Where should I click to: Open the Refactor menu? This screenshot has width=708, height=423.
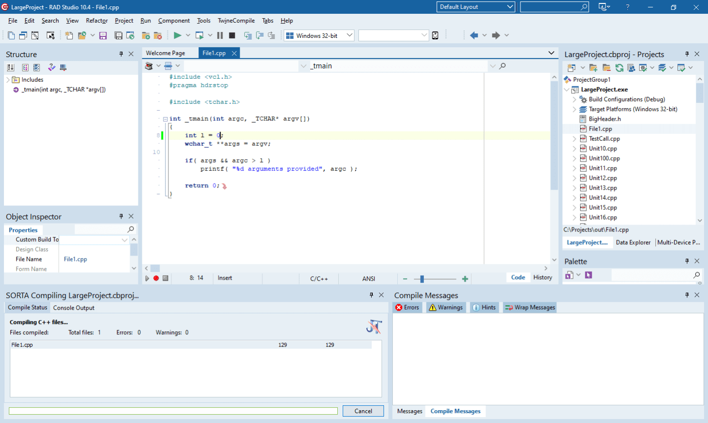(x=97, y=21)
